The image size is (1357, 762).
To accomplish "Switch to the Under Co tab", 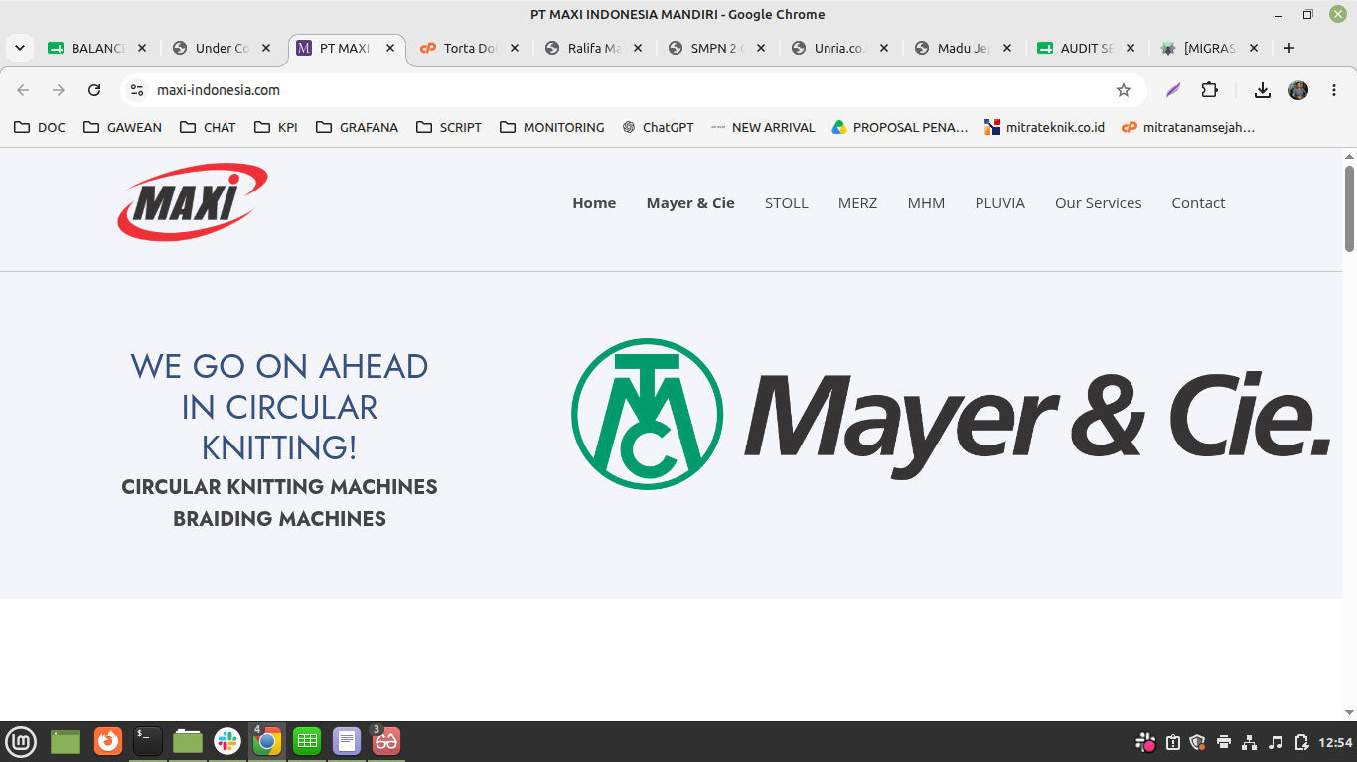I will (222, 48).
